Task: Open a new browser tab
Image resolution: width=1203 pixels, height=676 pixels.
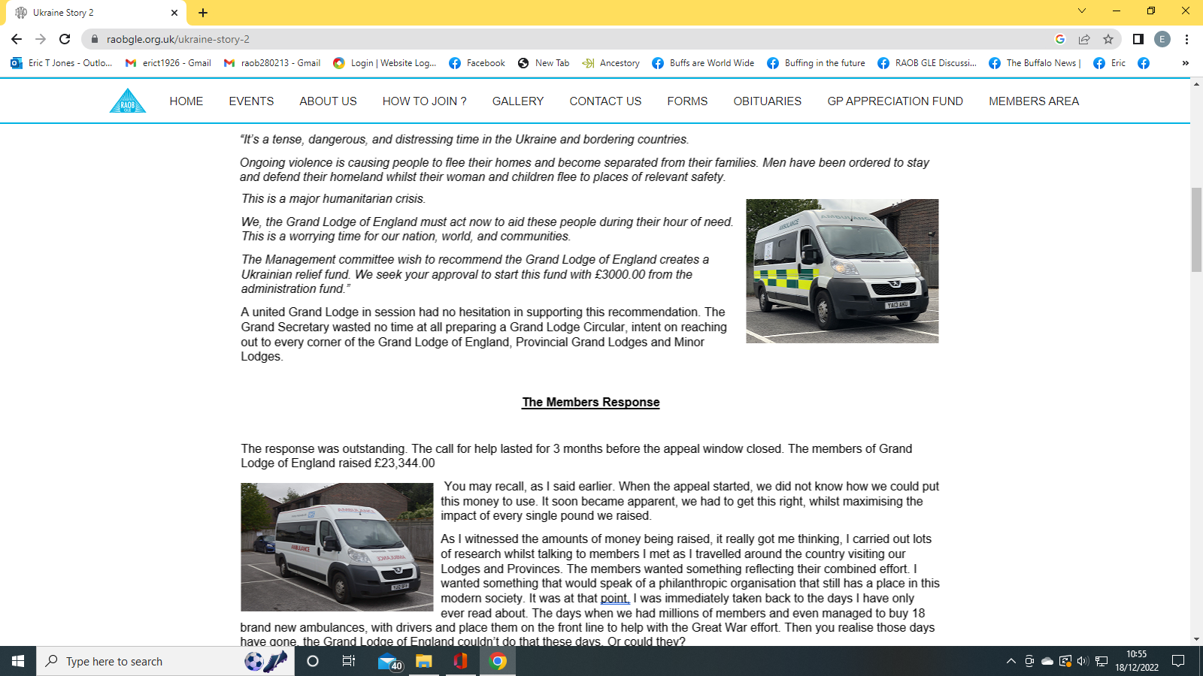Action: (203, 13)
